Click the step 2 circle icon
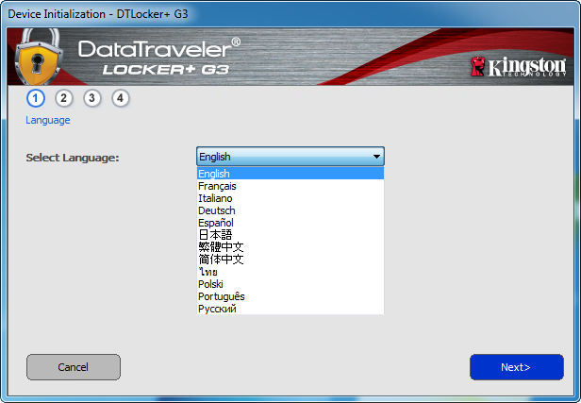Screen dimensions: 581x403 64,98
